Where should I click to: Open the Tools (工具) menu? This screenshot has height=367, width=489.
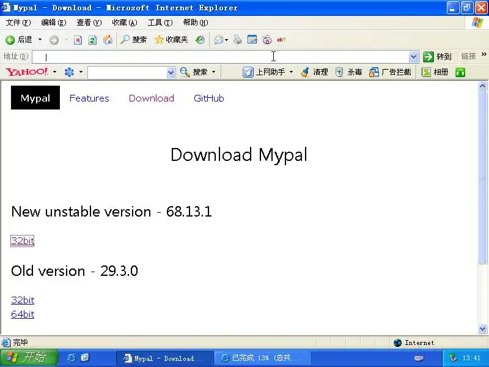pyautogui.click(x=160, y=23)
